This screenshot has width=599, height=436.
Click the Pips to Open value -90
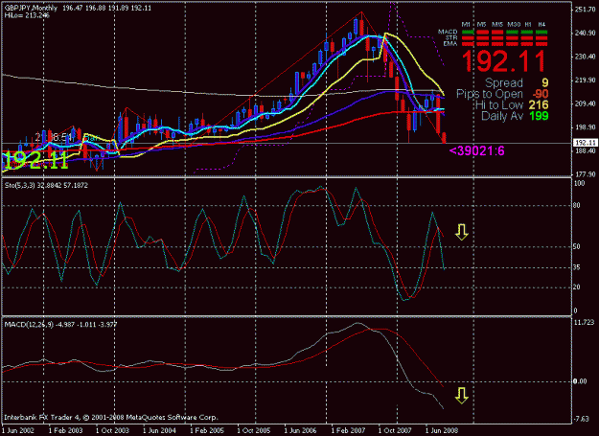pyautogui.click(x=541, y=94)
